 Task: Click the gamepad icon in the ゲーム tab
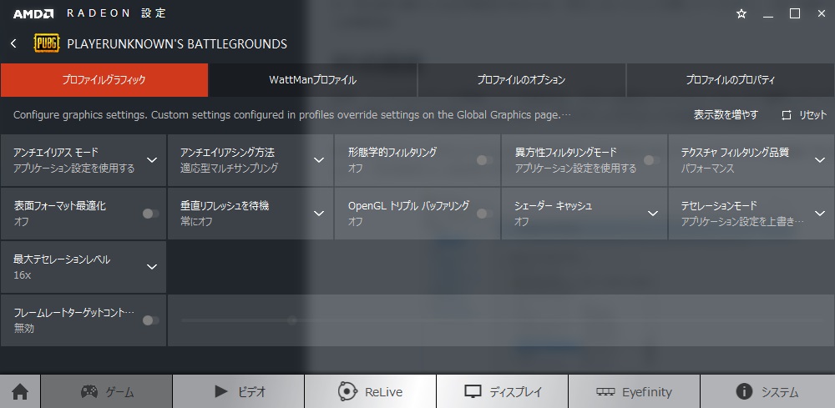(x=89, y=392)
